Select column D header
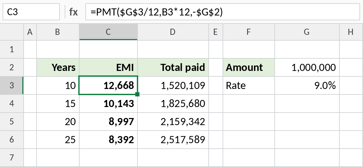This screenshot has width=363, height=167. point(173,32)
